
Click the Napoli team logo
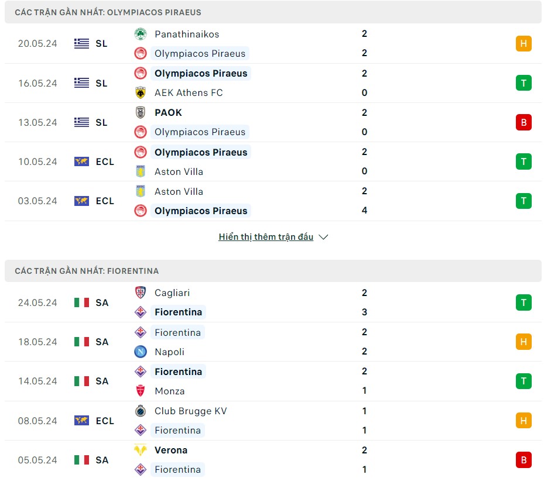click(x=141, y=352)
